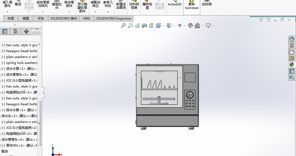Screen dimensions: 296x156
Task: Expand 参考几何体 dropdown arrow
Action: [x=108, y=12]
